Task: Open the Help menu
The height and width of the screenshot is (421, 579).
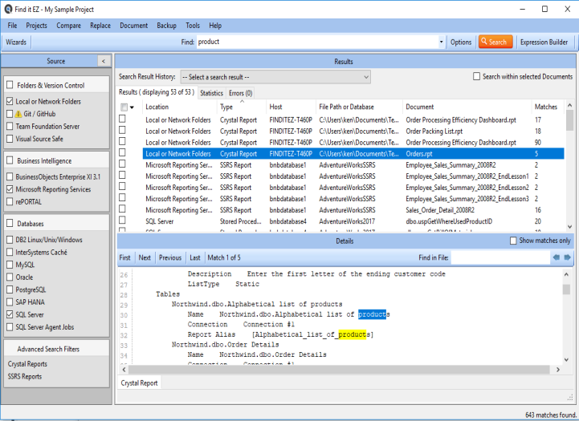Action: [215, 26]
